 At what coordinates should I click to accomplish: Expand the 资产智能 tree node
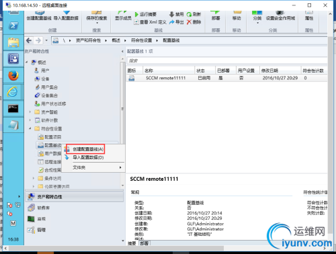30,112
